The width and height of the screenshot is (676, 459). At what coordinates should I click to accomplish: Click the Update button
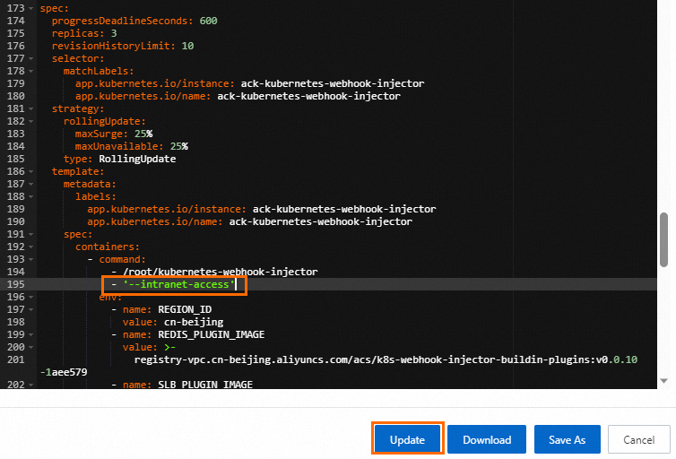(407, 439)
